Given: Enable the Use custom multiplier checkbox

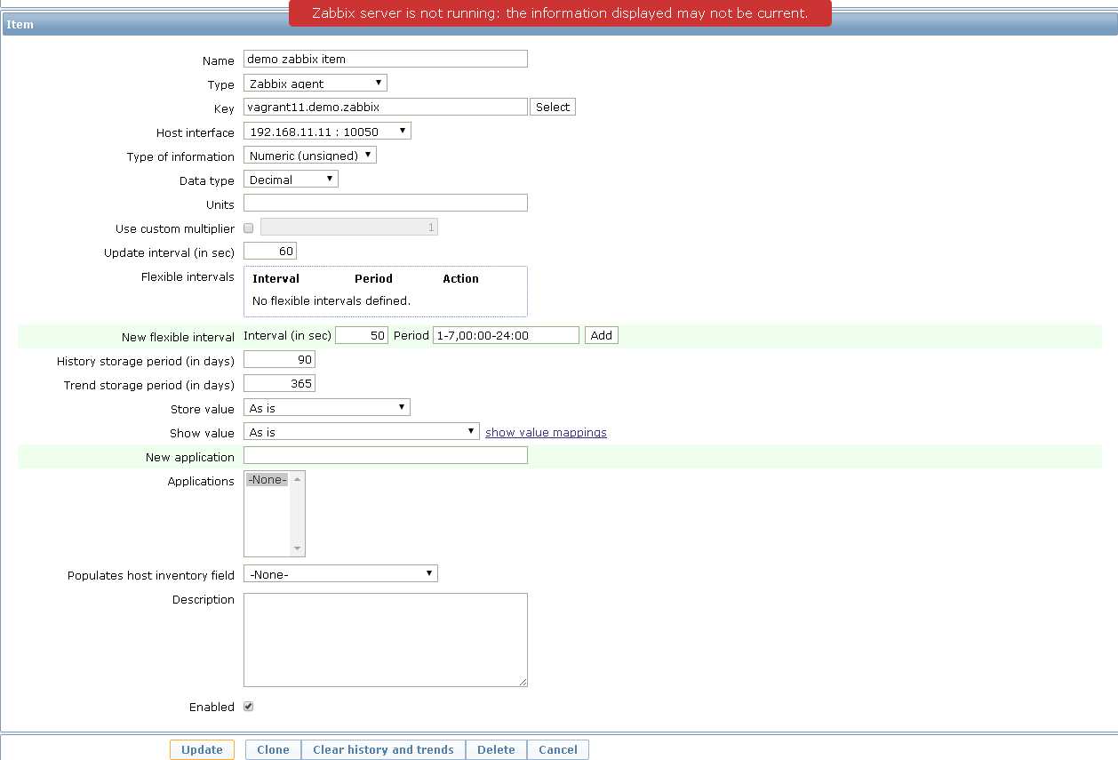Looking at the screenshot, I should [x=248, y=228].
